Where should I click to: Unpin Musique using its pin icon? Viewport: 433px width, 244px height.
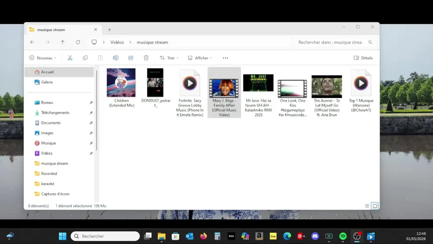tap(91, 143)
